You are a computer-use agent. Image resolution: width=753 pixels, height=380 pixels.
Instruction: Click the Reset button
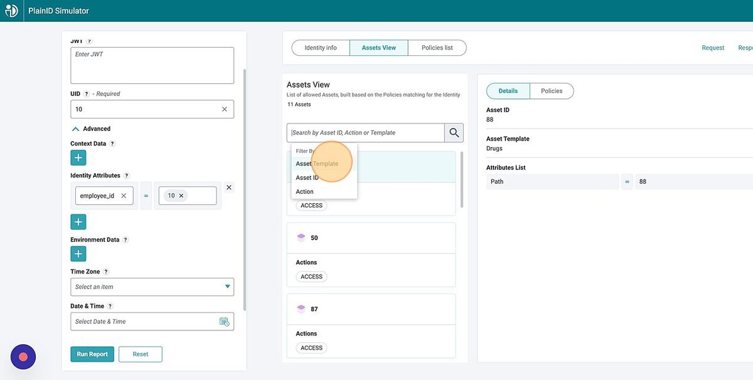pos(141,354)
